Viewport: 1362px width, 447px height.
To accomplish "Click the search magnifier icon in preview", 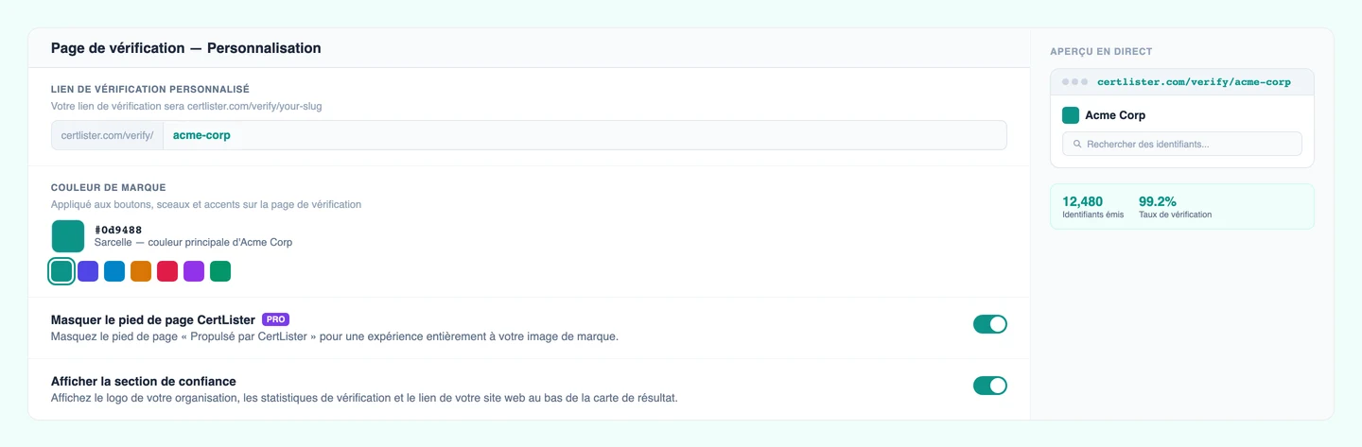I will tap(1077, 145).
